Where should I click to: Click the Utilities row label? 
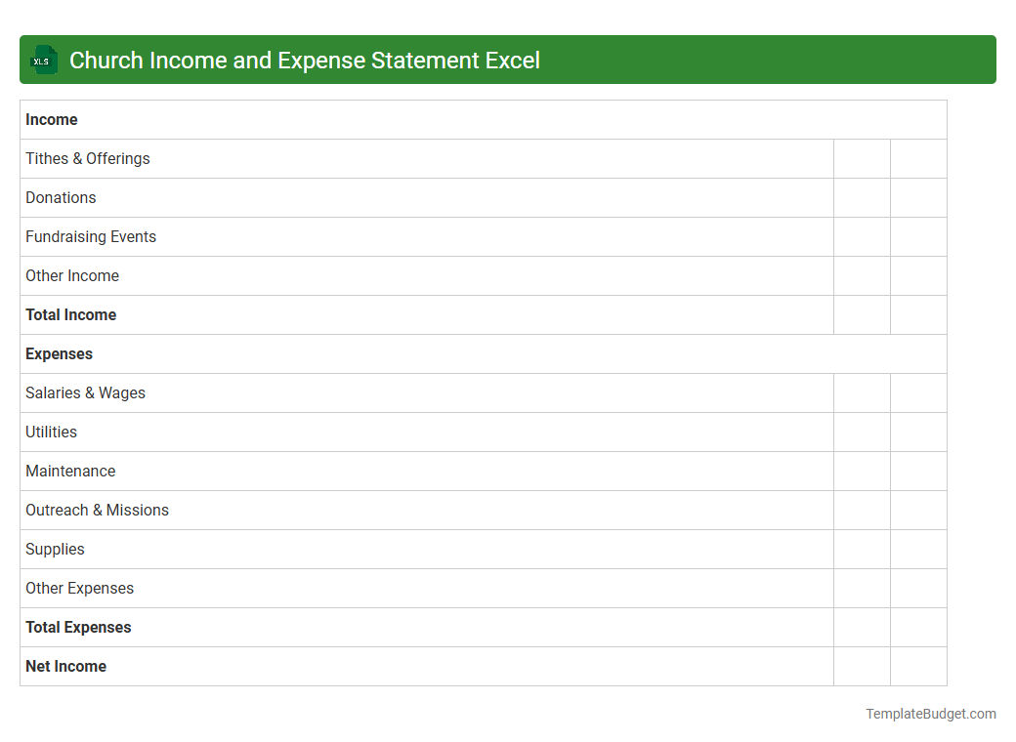51,432
